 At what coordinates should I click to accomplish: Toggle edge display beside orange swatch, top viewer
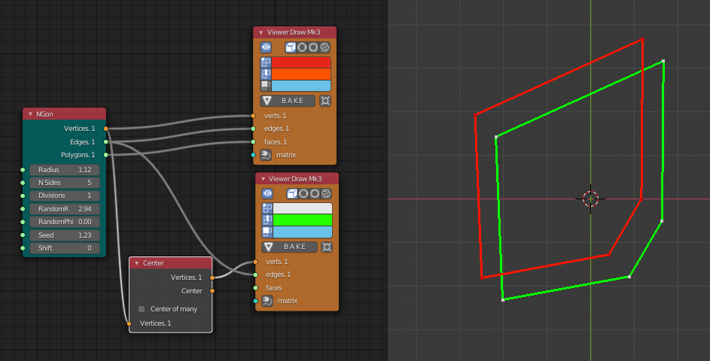(x=266, y=74)
